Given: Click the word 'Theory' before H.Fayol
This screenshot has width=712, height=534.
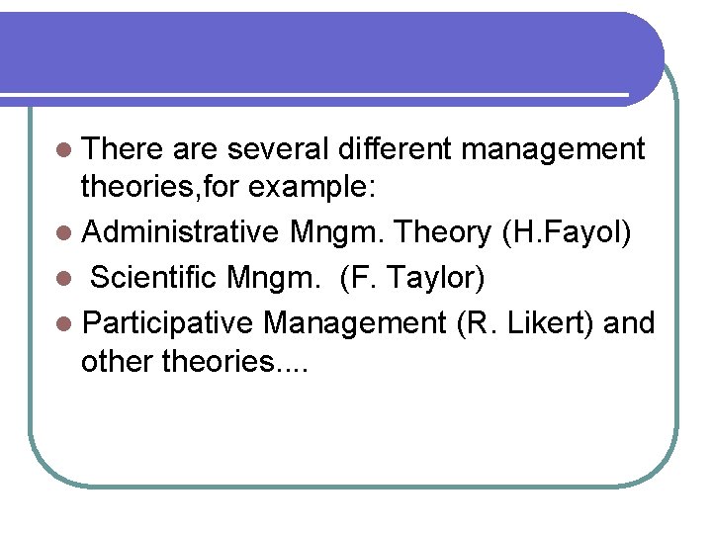Looking at the screenshot, I should (444, 232).
